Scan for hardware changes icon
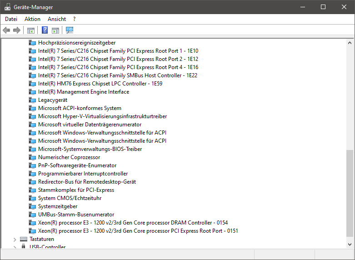 pyautogui.click(x=70, y=30)
